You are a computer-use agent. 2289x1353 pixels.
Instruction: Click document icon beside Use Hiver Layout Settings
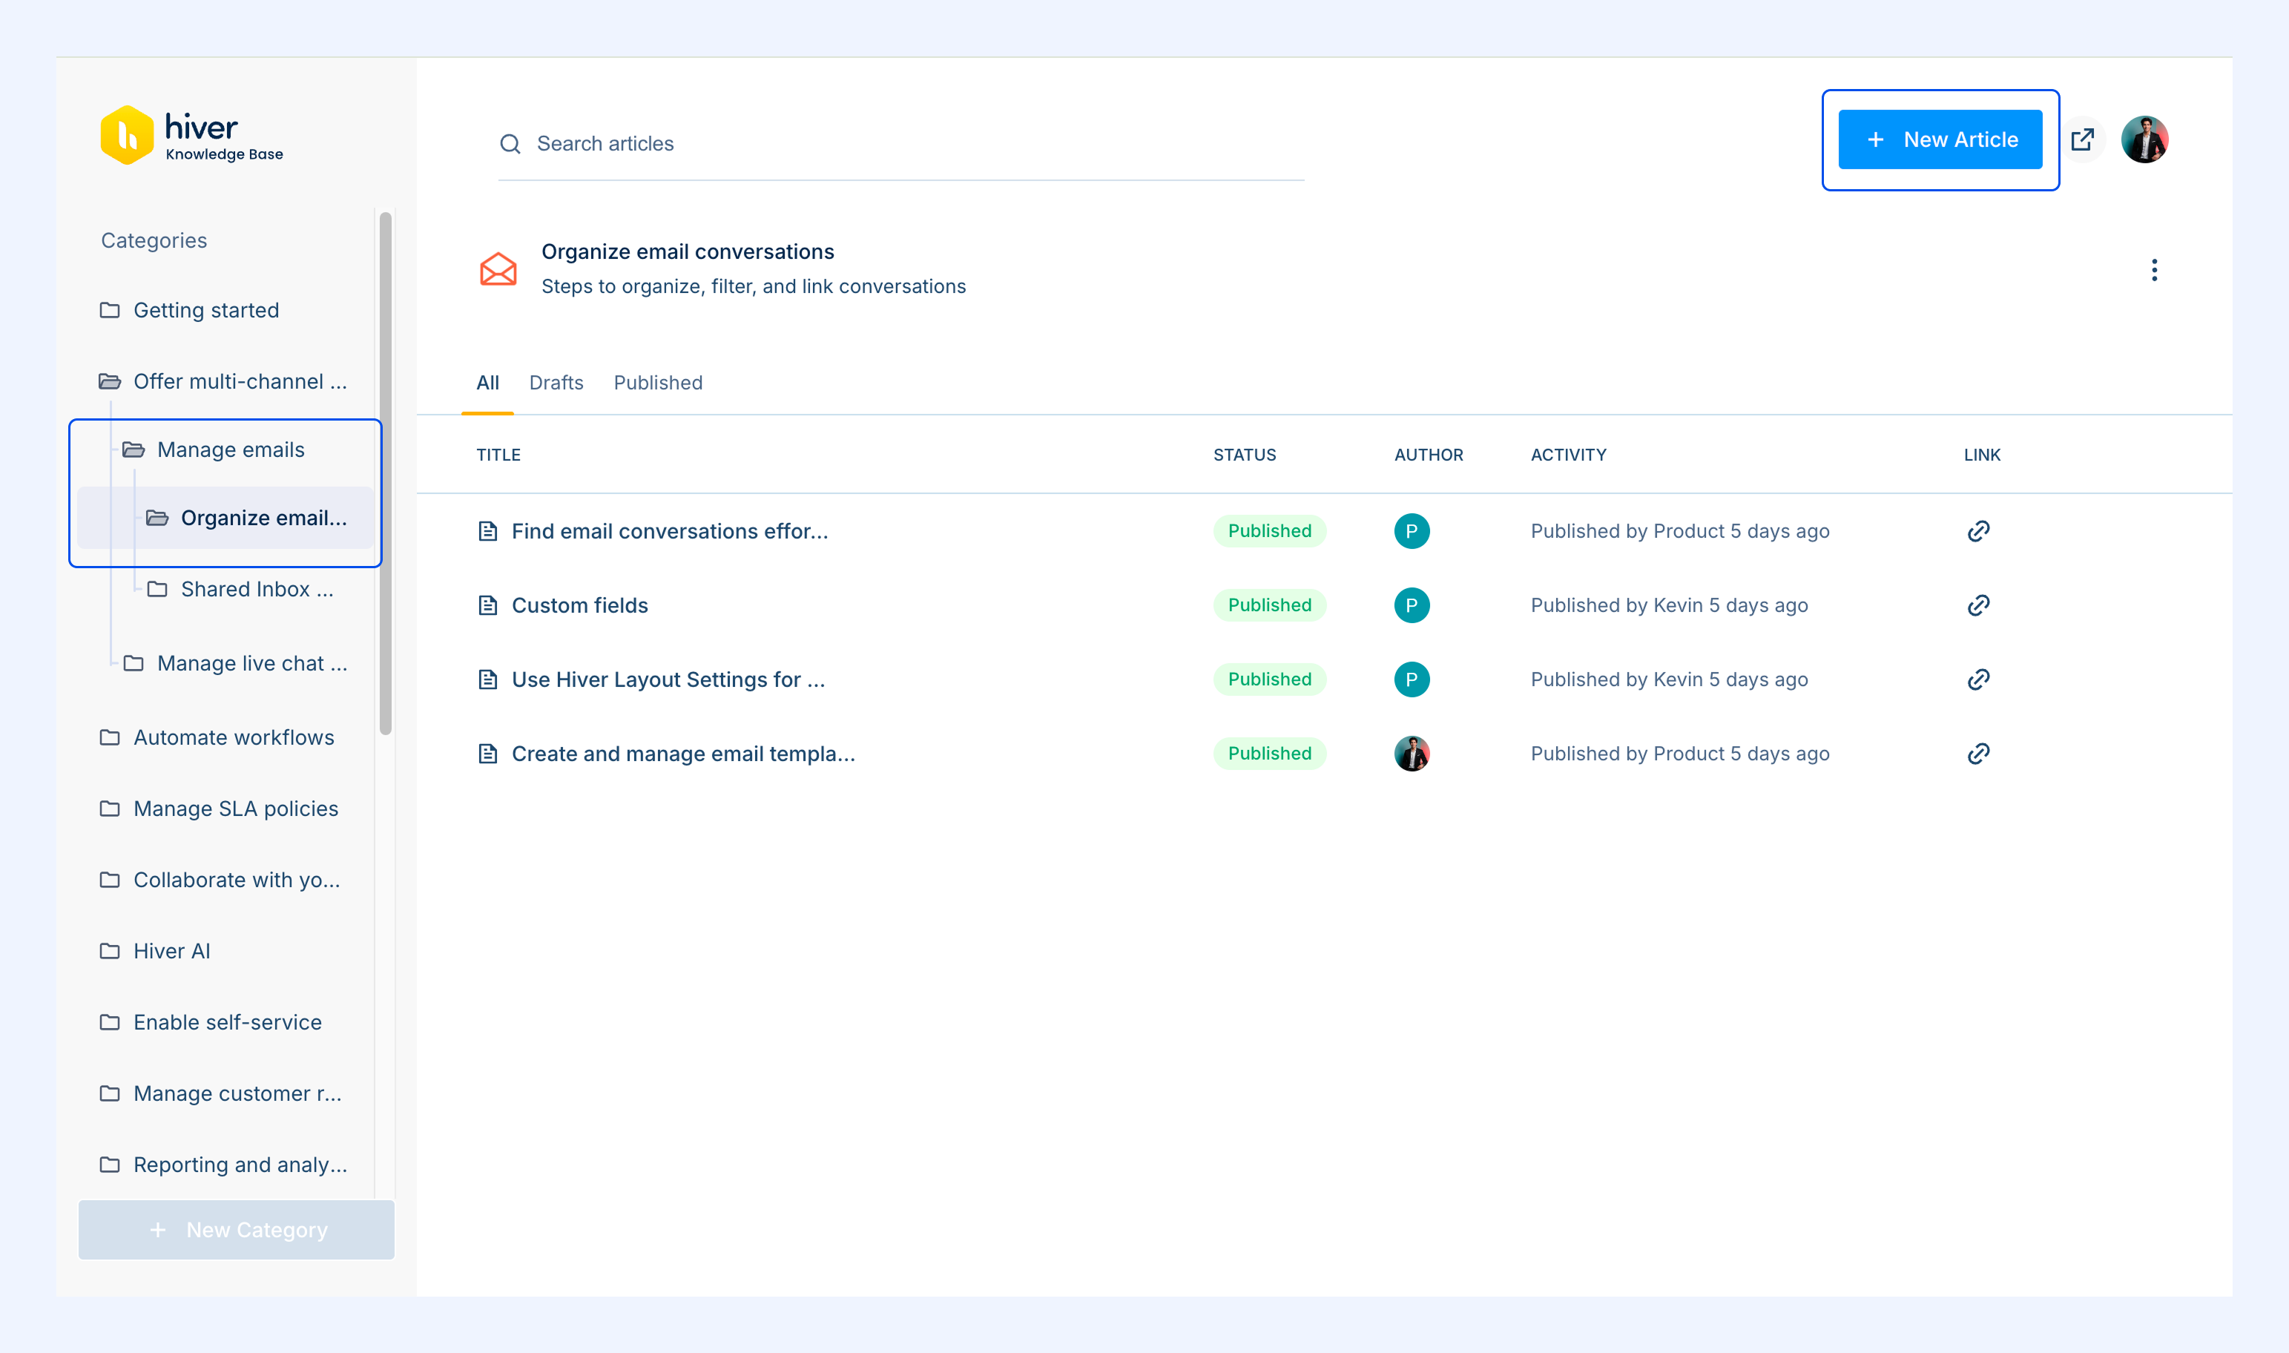(x=488, y=679)
